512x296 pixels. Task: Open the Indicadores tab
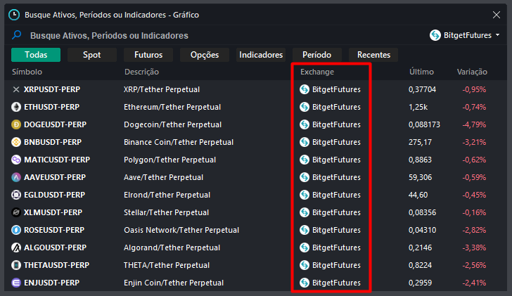pos(261,55)
